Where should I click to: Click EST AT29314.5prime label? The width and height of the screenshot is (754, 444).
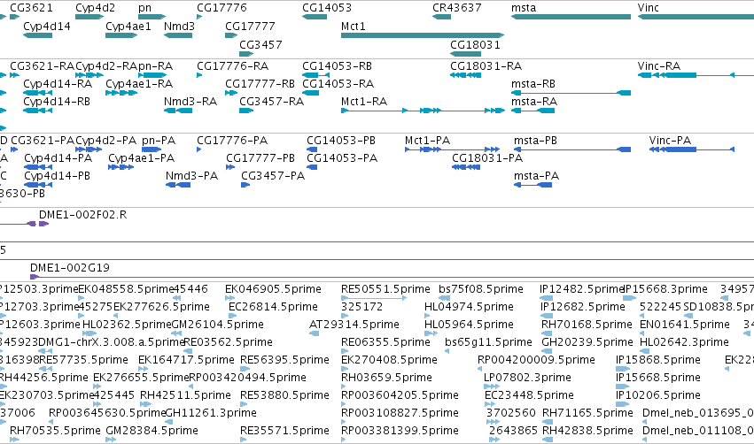click(354, 325)
